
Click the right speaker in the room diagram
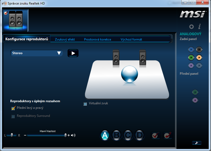click(143, 57)
